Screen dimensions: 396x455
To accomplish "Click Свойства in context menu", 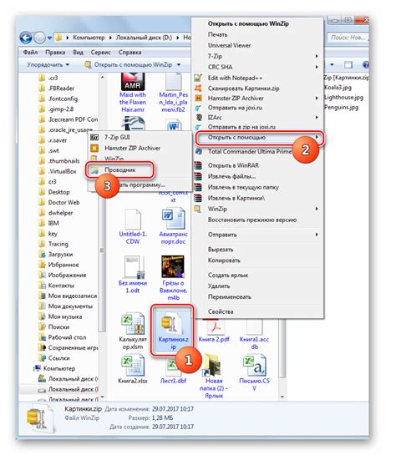I will (x=221, y=311).
